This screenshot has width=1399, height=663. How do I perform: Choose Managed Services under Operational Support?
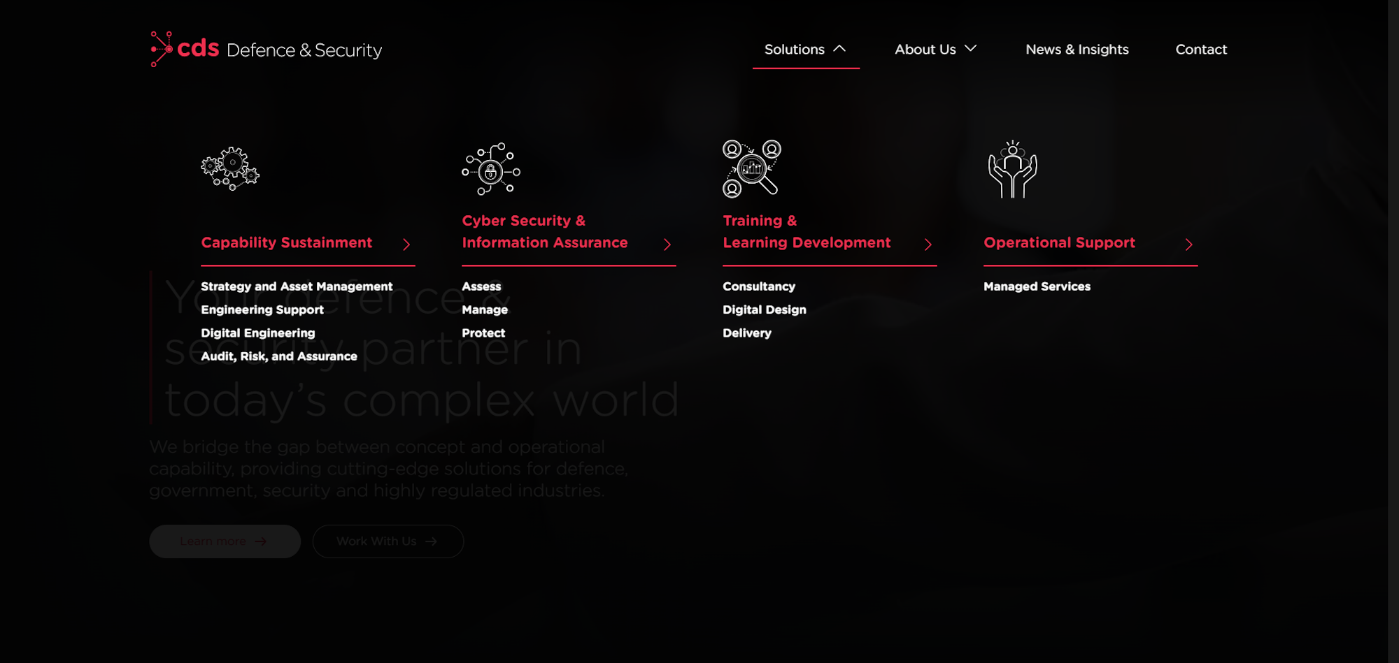pos(1037,286)
